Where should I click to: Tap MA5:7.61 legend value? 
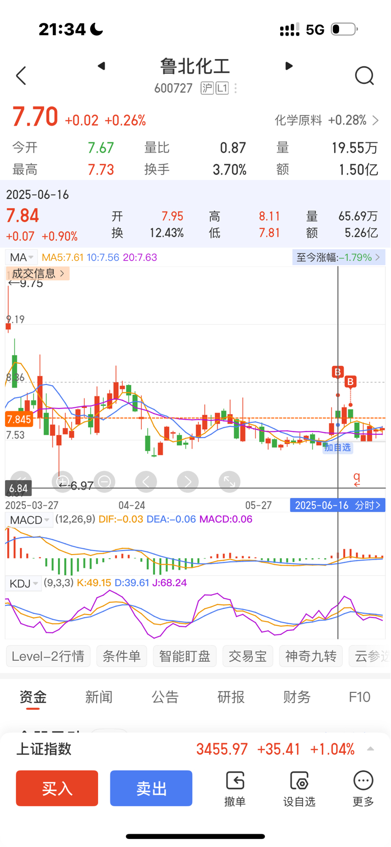(63, 257)
